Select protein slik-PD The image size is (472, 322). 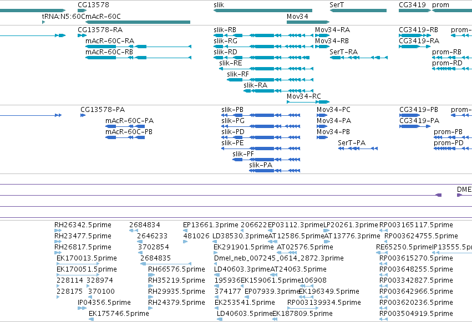[x=261, y=137]
